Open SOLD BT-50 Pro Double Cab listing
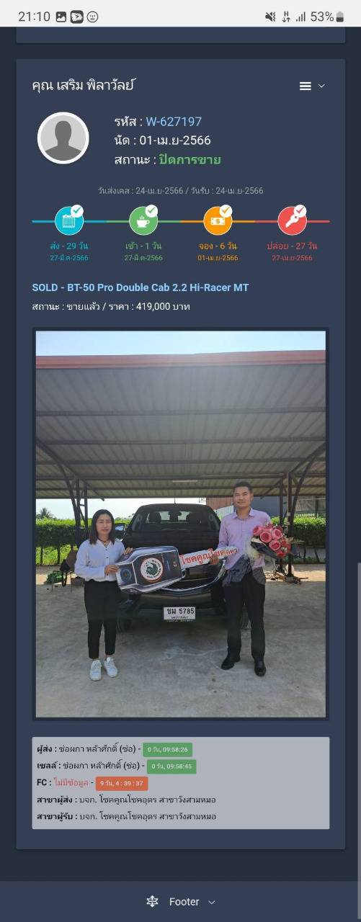The image size is (361, 922). tap(141, 287)
